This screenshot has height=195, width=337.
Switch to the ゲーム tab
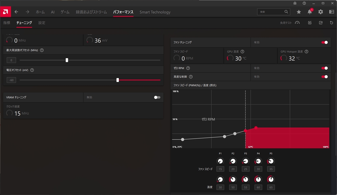(x=65, y=12)
